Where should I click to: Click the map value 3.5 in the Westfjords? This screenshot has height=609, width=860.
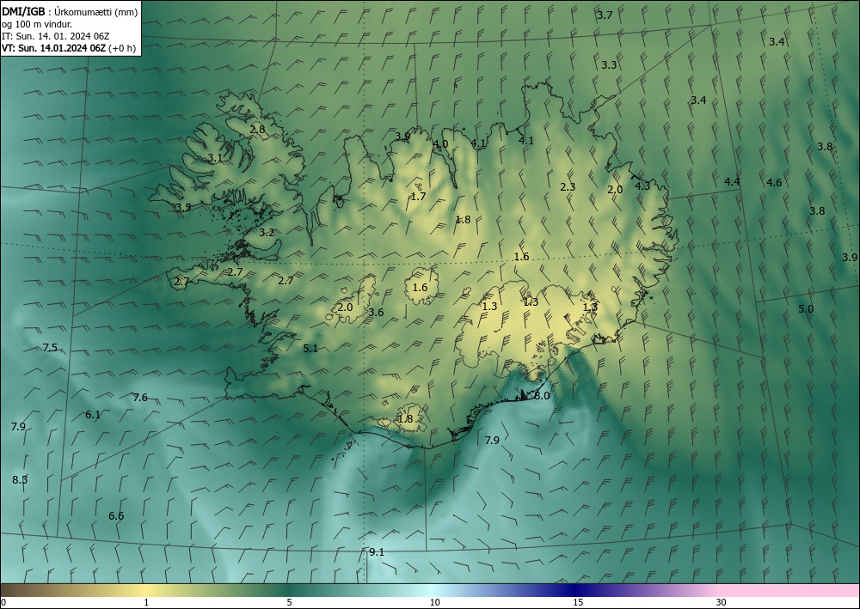pos(183,208)
